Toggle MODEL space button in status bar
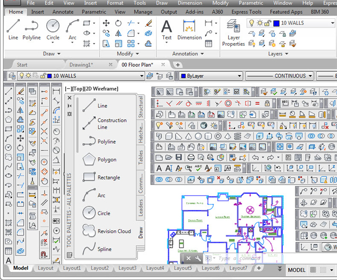 [297, 270]
